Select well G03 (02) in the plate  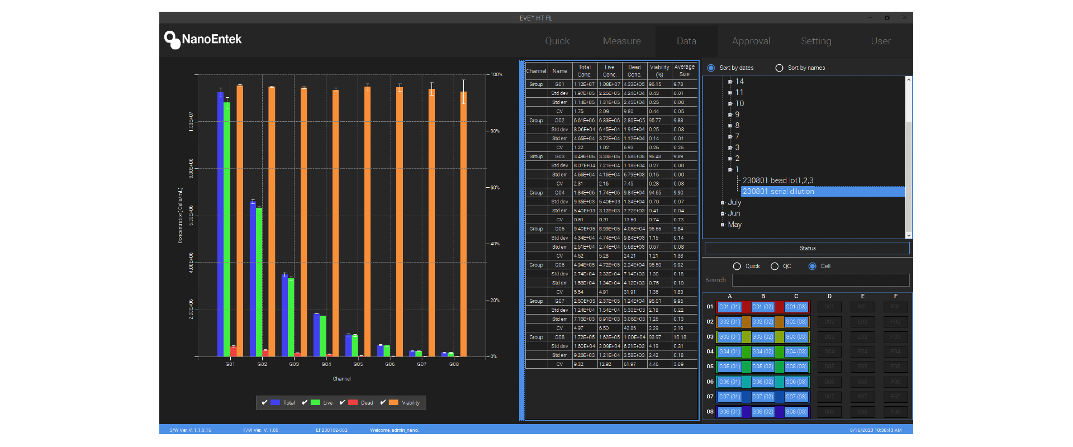tap(762, 337)
